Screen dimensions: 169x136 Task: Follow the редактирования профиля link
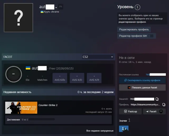tap(132, 22)
